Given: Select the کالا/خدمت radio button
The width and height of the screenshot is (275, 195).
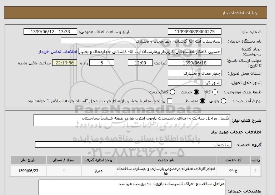Looking at the screenshot, I should [x=172, y=92].
